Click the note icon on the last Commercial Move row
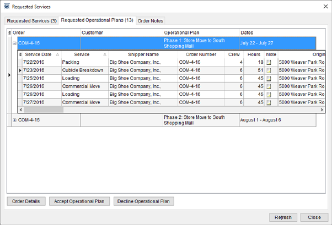This screenshot has height=225, width=332. (269, 102)
